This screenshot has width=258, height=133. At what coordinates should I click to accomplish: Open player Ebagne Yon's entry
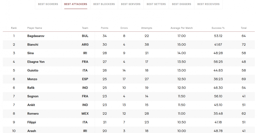[36, 62]
